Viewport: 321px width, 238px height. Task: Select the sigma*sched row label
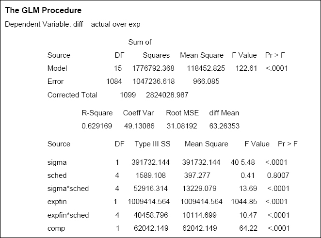pyautogui.click(x=68, y=189)
